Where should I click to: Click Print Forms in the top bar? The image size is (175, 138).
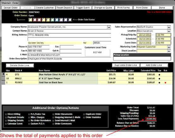124,8
